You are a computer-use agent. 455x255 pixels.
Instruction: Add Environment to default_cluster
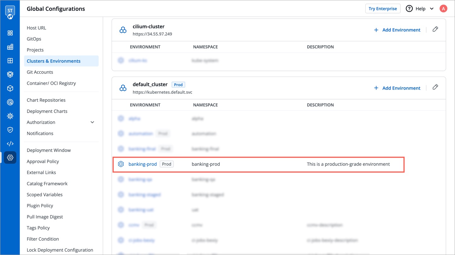point(397,88)
